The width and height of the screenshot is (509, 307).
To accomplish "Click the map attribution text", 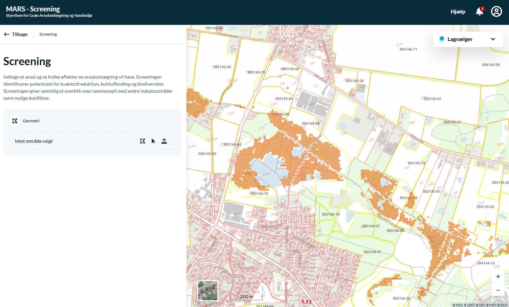I will (x=480, y=305).
